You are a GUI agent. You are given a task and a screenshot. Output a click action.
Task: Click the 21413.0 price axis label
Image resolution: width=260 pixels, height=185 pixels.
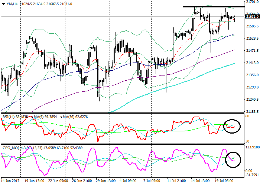pos(252,63)
